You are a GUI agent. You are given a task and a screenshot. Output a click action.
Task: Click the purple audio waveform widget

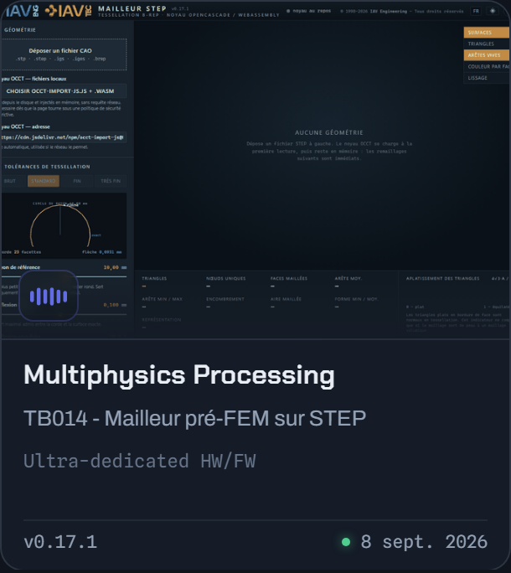click(49, 296)
